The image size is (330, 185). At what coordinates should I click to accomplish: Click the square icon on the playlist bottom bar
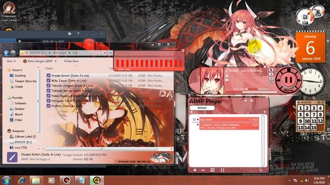pyautogui.click(x=212, y=170)
